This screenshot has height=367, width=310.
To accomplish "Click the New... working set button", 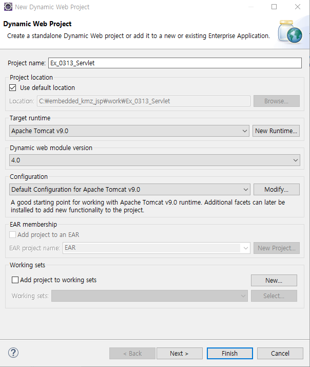I will tap(274, 281).
